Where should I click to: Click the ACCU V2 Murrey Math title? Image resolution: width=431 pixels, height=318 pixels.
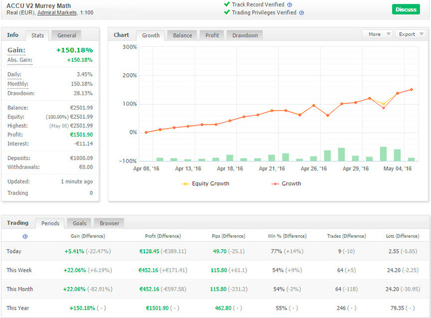pyautogui.click(x=38, y=6)
